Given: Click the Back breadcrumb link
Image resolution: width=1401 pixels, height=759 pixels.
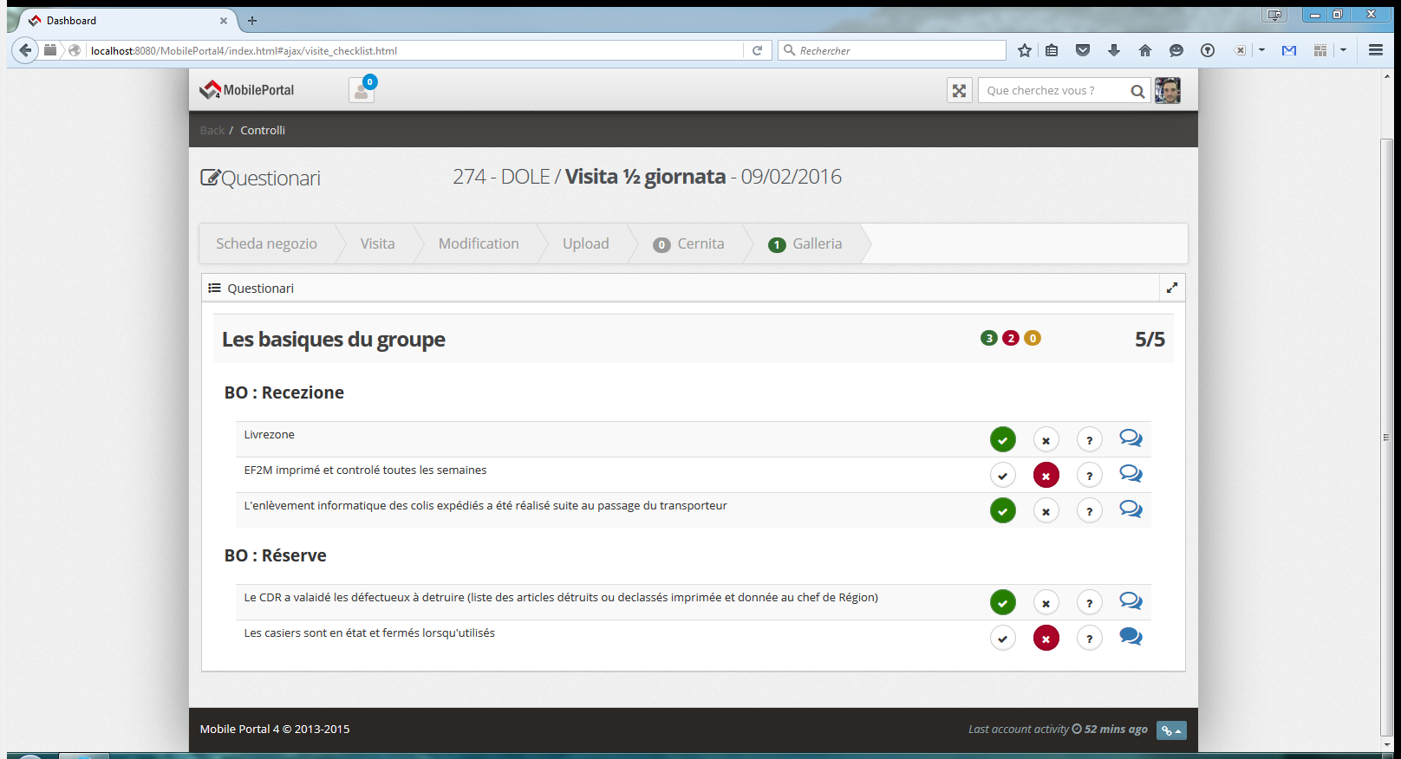Looking at the screenshot, I should tap(212, 131).
